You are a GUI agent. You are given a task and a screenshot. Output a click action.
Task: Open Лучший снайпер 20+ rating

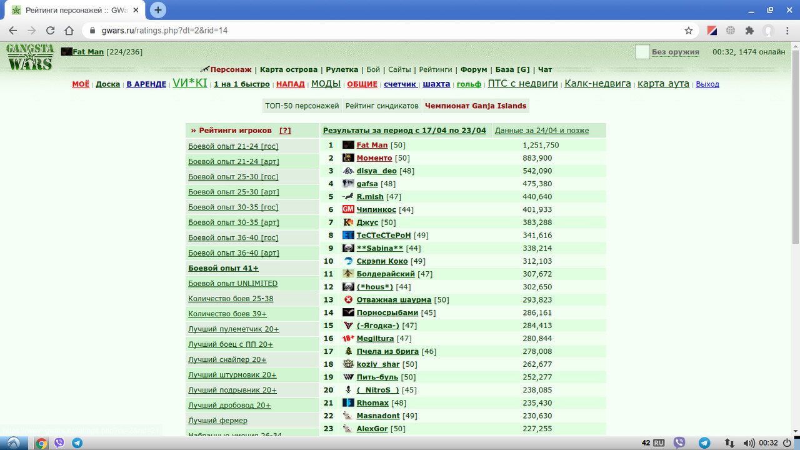coord(227,360)
